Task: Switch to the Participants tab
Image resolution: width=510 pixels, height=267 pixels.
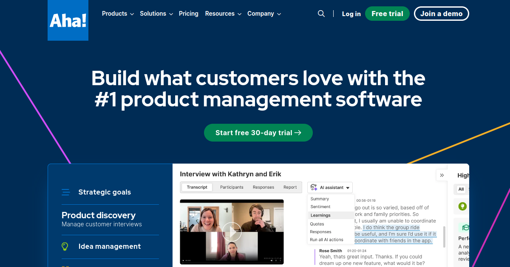Action: [232, 187]
